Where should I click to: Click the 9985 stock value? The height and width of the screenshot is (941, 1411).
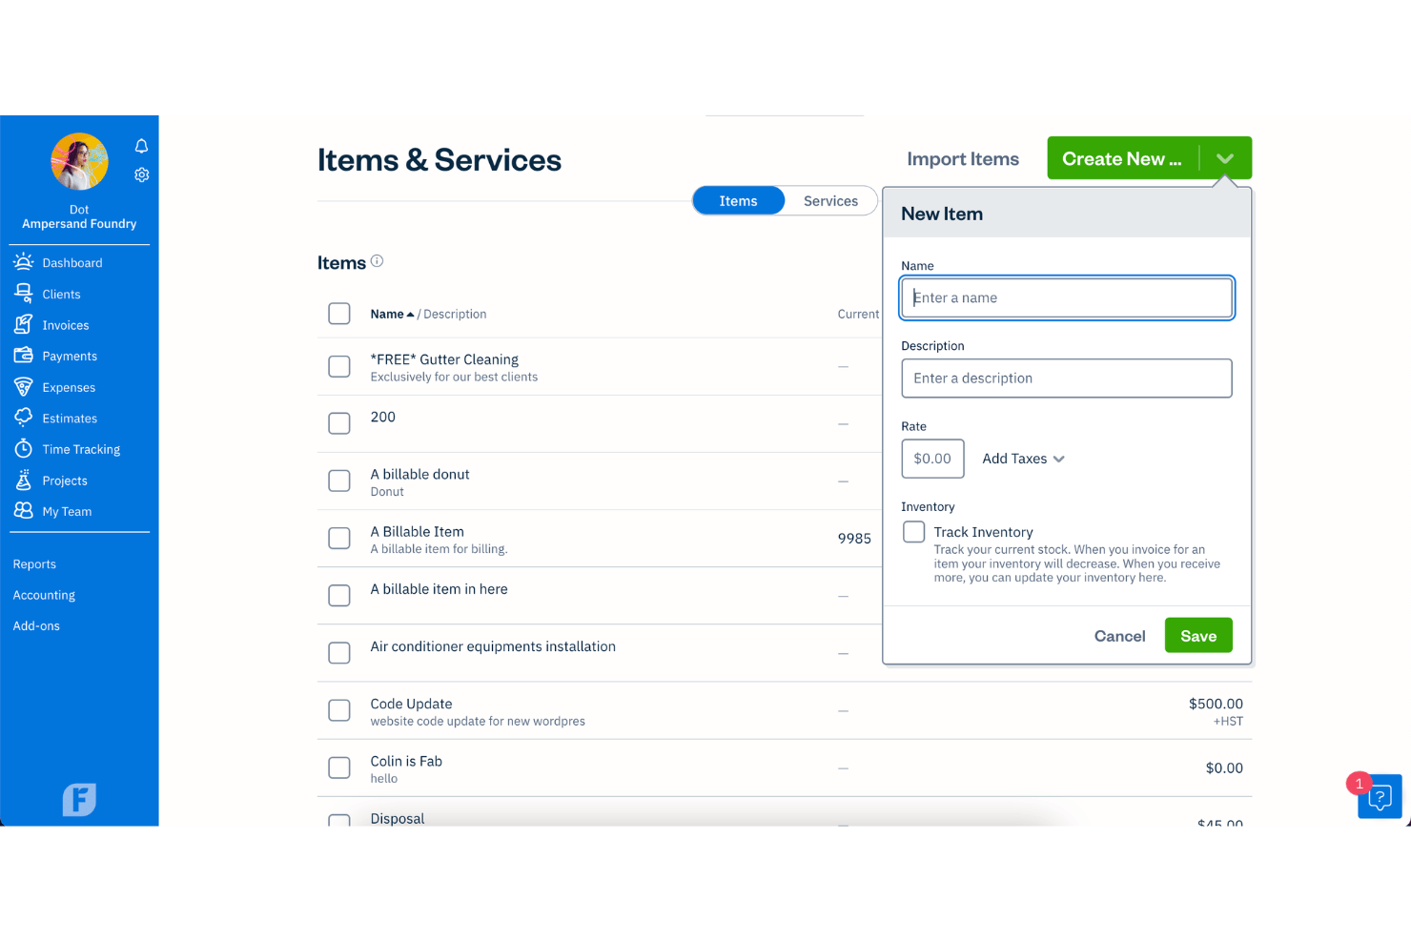click(x=854, y=539)
